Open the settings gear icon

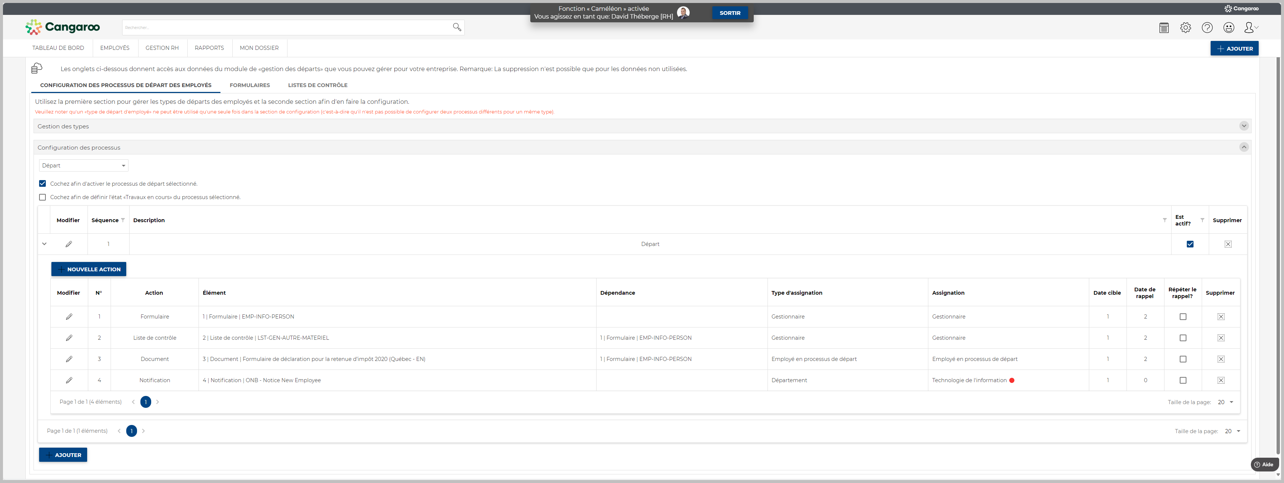(x=1185, y=28)
